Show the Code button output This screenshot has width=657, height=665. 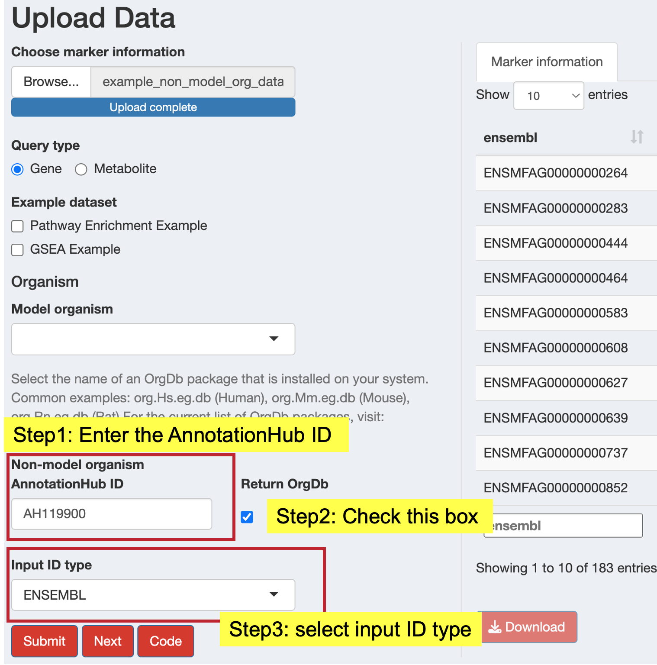pos(166,641)
